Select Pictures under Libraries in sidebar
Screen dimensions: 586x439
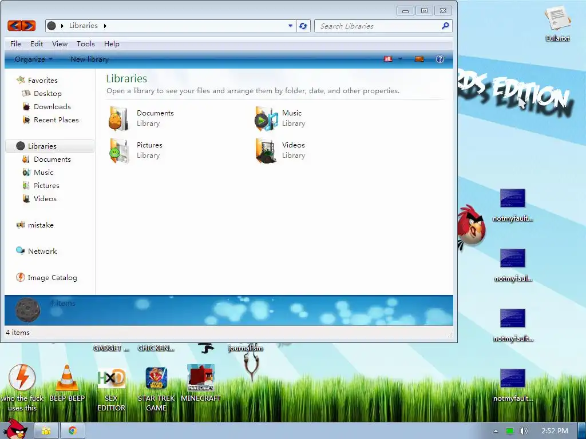(41, 186)
